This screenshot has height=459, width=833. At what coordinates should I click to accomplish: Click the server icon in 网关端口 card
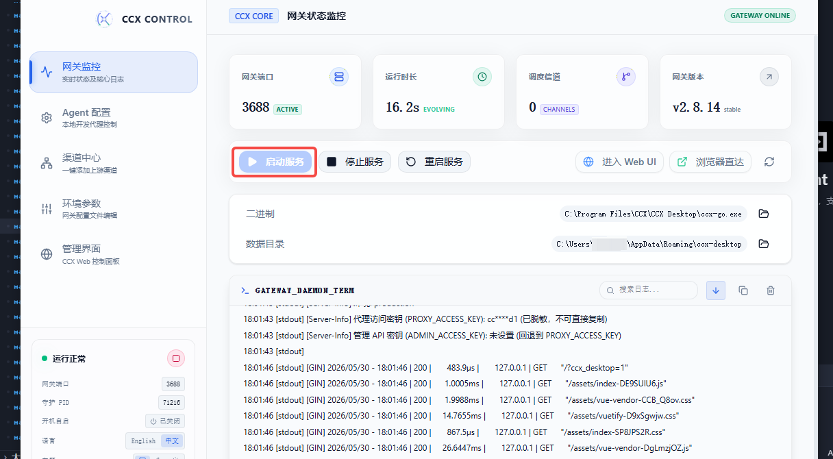click(x=339, y=77)
